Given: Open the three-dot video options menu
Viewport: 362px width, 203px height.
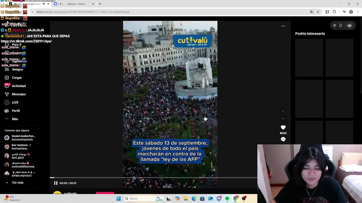Looking at the screenshot, I should (283, 26).
